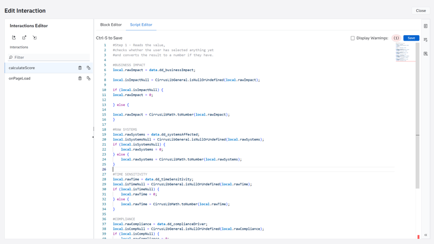Viewport: 434px width, 244px height.
Task: Select the Script Editor tab
Action: tap(141, 25)
